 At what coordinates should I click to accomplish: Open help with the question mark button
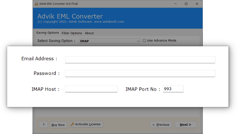coord(43,125)
